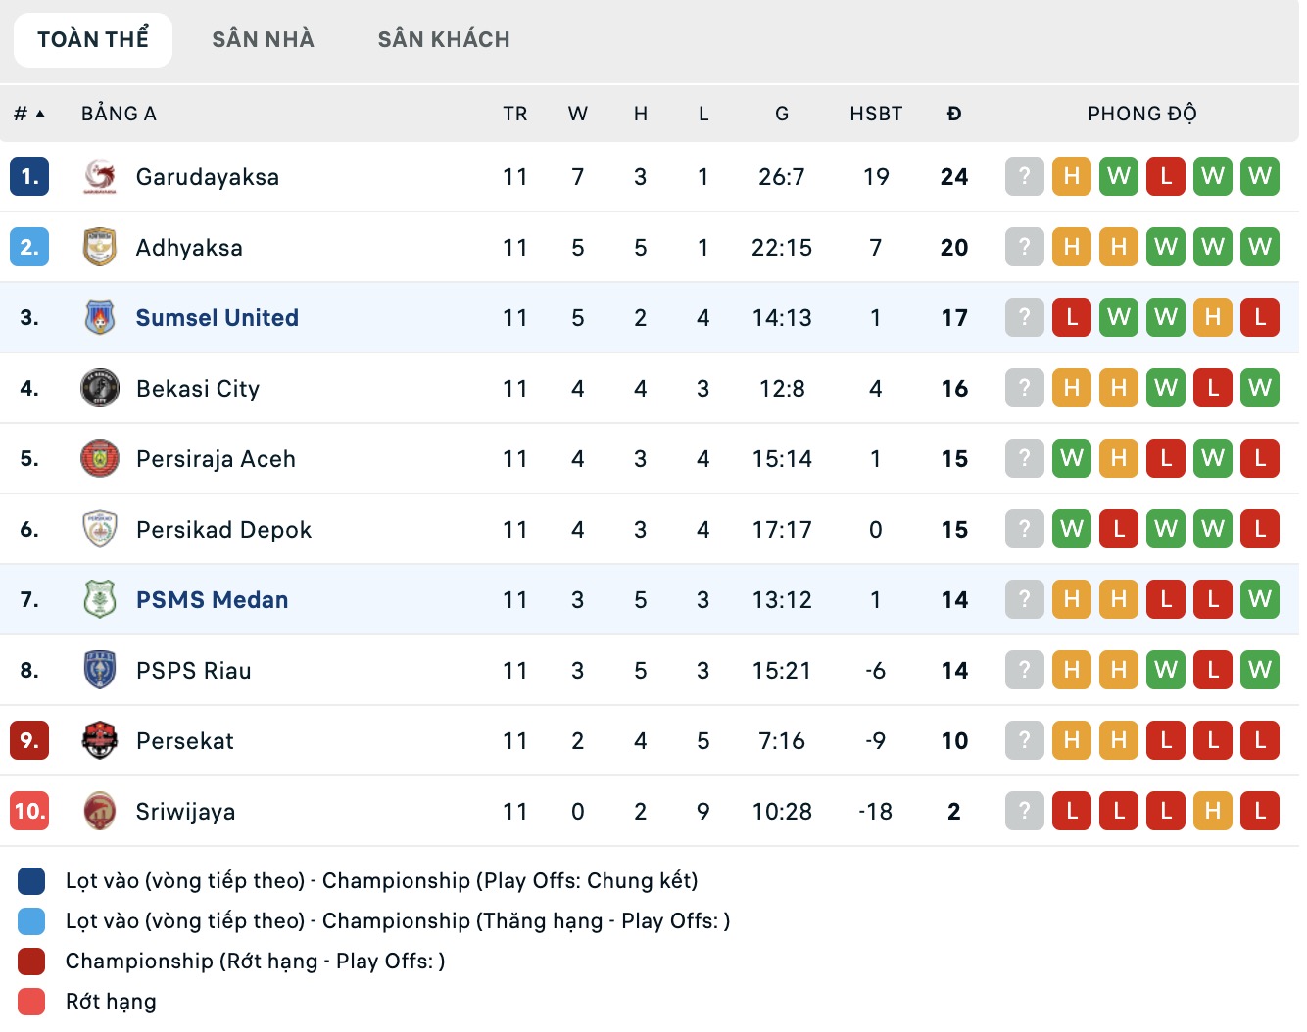This screenshot has width=1307, height=1032.
Task: Expand the PSPS Riau question mark fixture
Action: [x=1024, y=670]
